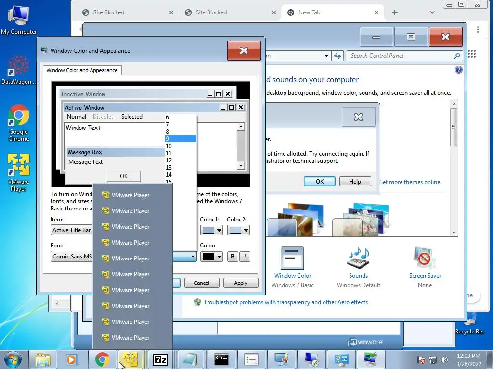The image size is (493, 369).
Task: Open the Control Panel address bar dropdown arrow
Action: coord(327,56)
